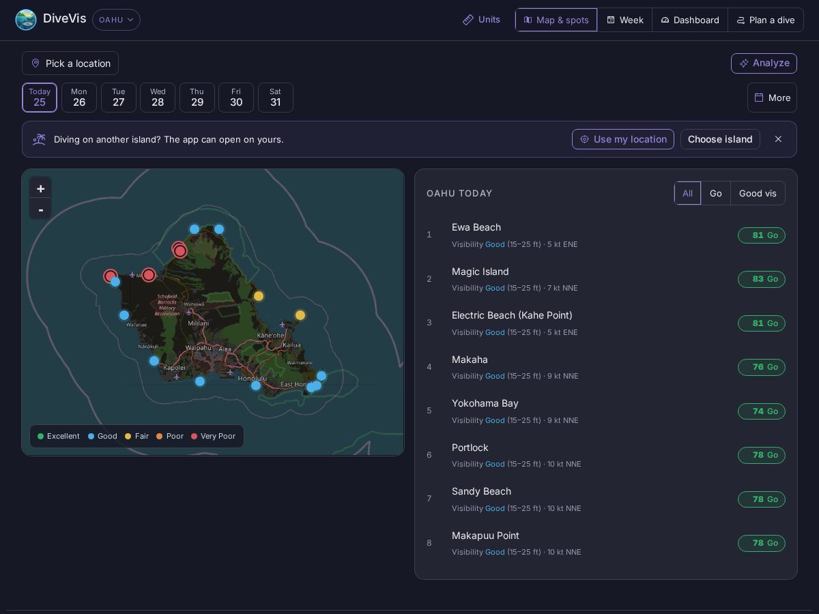
Task: Click the DiveVis logo icon
Action: (x=26, y=20)
